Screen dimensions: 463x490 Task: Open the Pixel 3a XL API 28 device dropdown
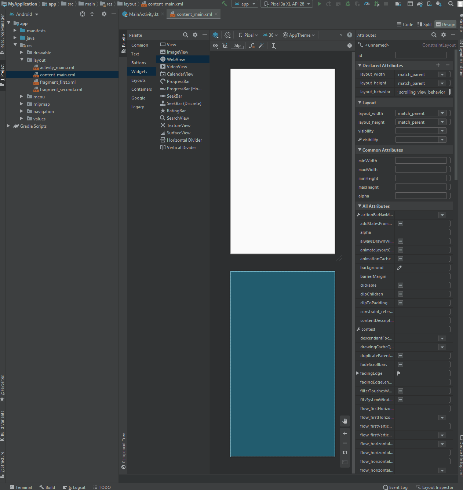[287, 4]
